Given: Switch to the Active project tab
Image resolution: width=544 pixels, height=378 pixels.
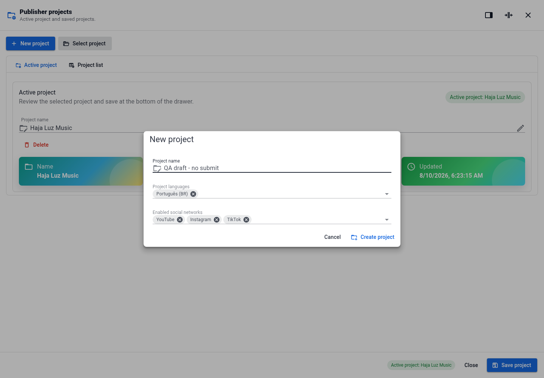Looking at the screenshot, I should point(36,65).
